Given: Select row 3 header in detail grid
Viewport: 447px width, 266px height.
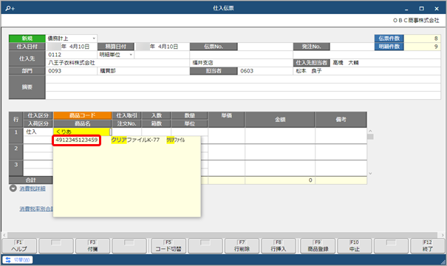Looking at the screenshot, I should [x=16, y=168].
